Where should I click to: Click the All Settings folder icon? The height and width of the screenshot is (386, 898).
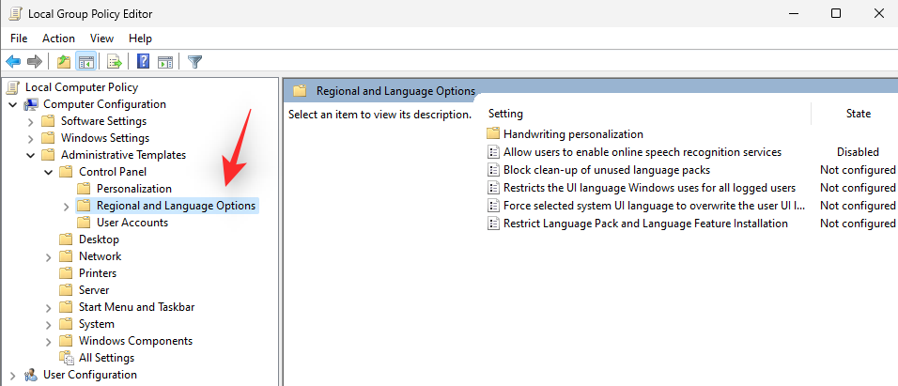(x=67, y=358)
